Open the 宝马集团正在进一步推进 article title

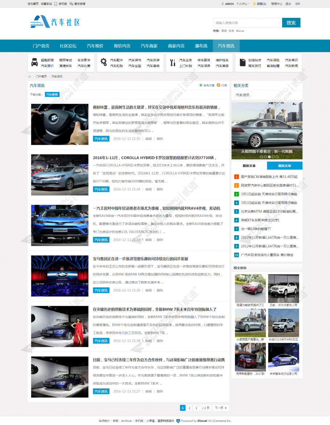tap(140, 259)
